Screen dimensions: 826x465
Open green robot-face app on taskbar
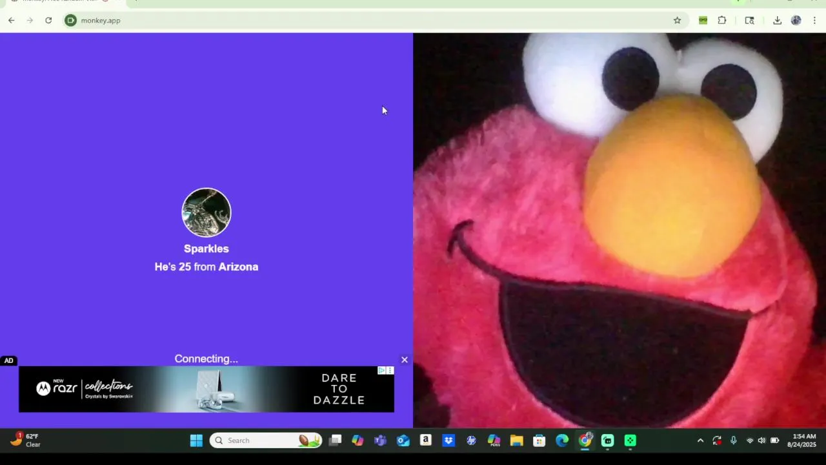[608, 440]
